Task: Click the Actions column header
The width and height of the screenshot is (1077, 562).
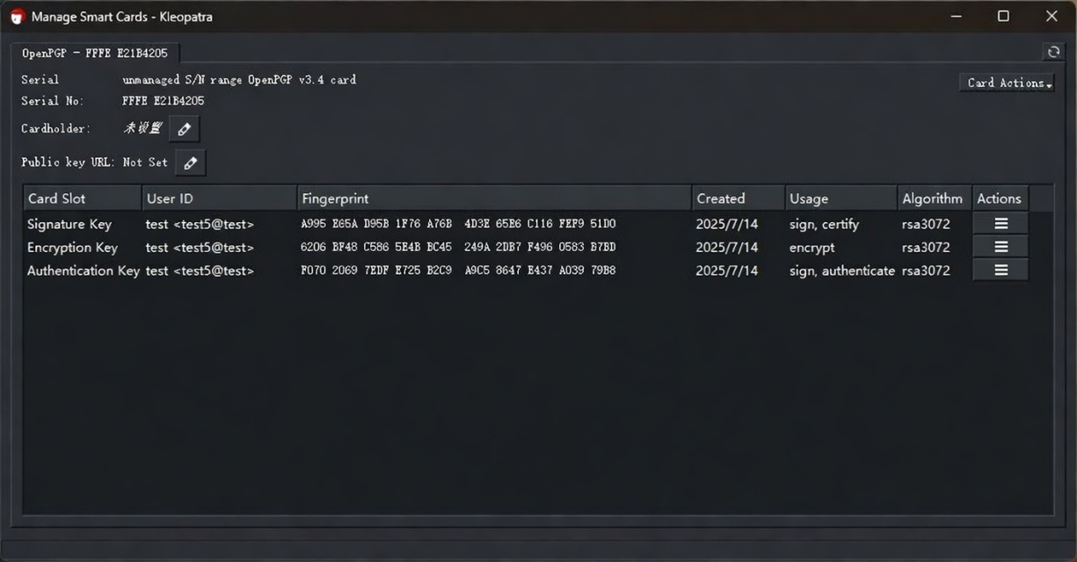Action: click(1001, 198)
